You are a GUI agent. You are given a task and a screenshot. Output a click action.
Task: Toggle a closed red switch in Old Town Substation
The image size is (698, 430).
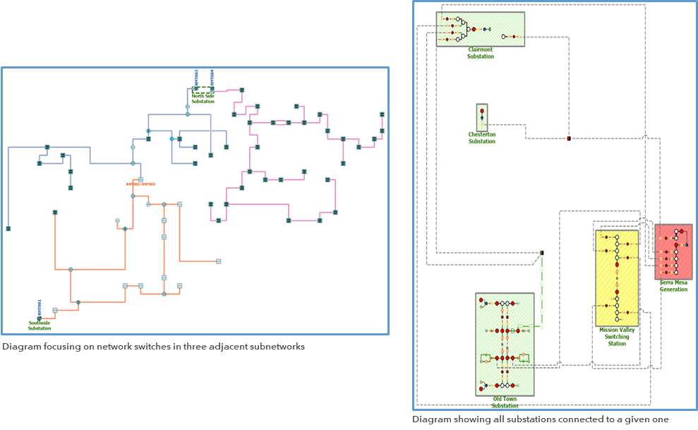tap(497, 357)
